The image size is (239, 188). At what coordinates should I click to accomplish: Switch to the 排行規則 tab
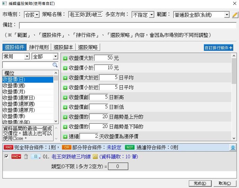(39, 47)
